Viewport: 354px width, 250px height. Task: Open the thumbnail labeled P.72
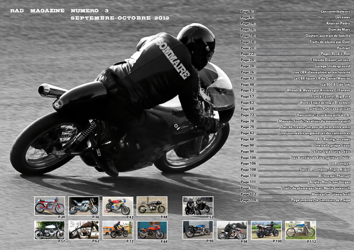tap(118, 230)
